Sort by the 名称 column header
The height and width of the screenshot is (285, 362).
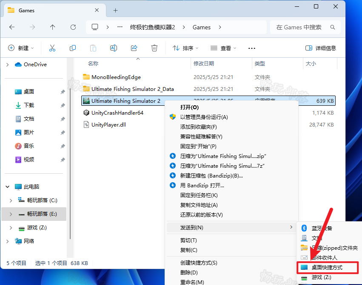coord(93,63)
